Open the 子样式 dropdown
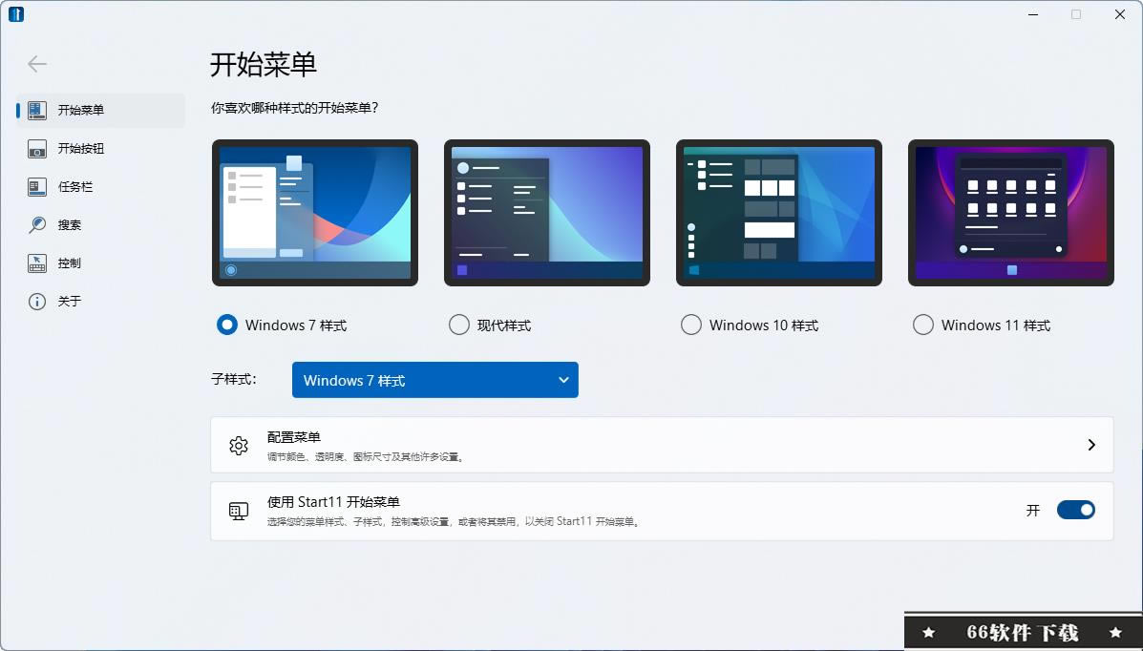Viewport: 1143px width, 651px height. 435,380
